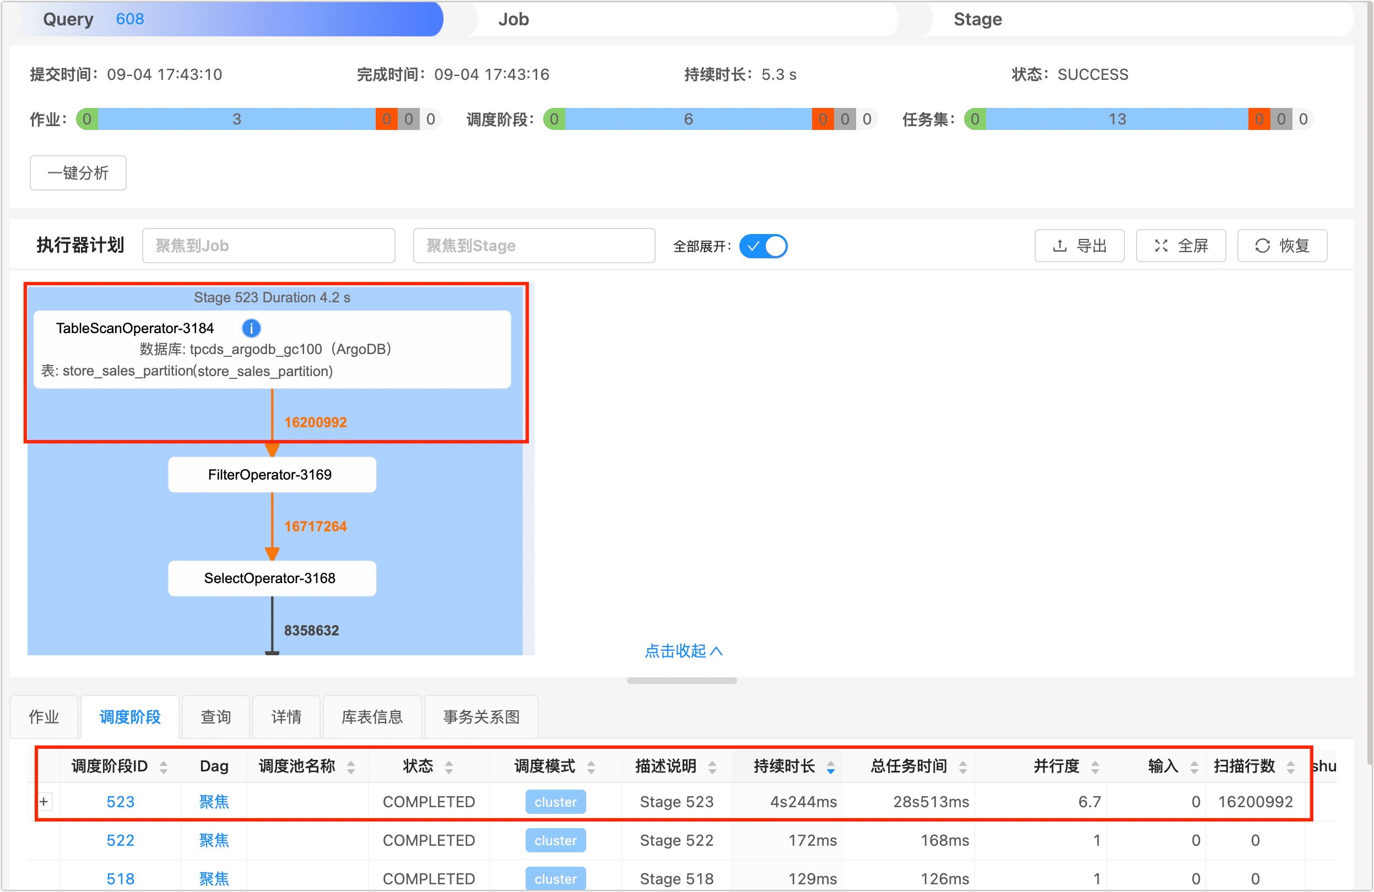The height and width of the screenshot is (892, 1374).
Task: Click 聚焦 for stage 518
Action: pos(214,879)
